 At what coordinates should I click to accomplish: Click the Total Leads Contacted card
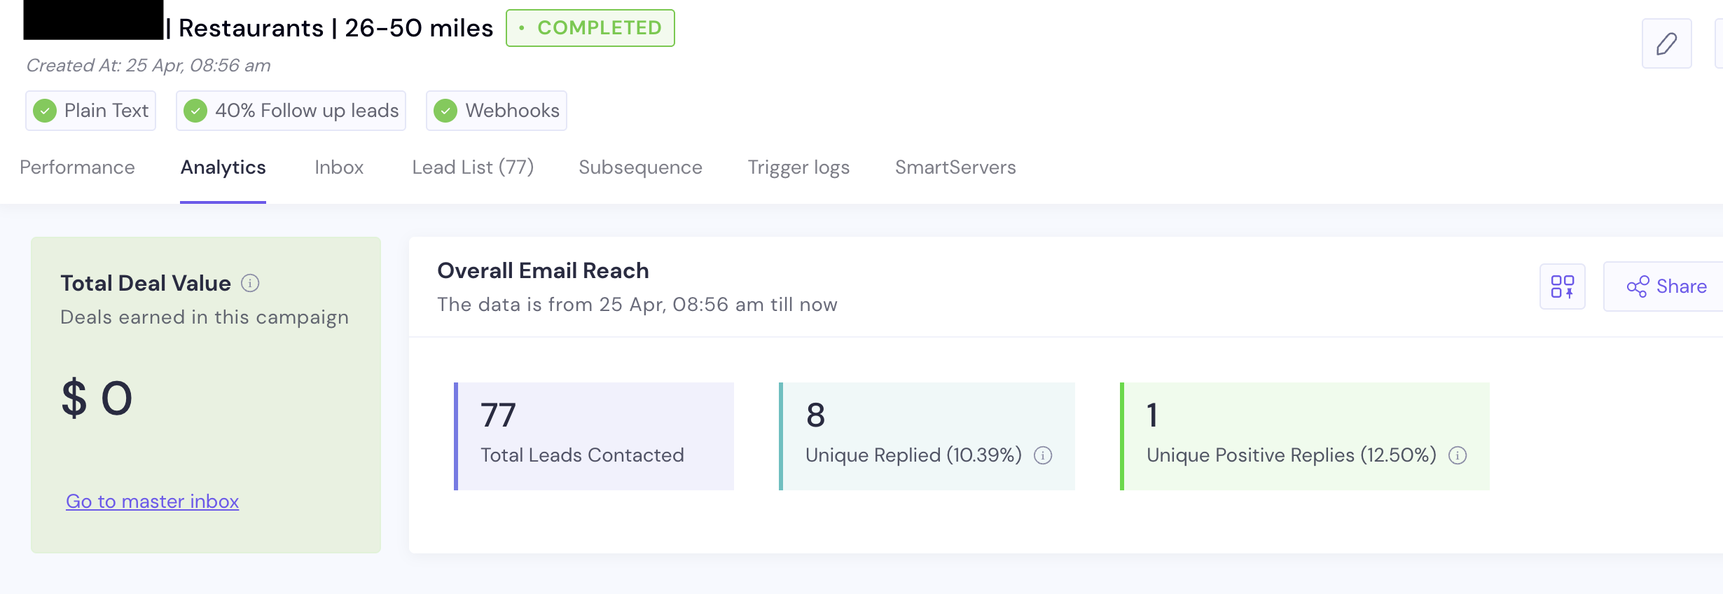(595, 436)
